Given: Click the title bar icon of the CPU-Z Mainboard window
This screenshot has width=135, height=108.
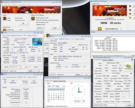Looking at the screenshot, I should coord(49,36).
